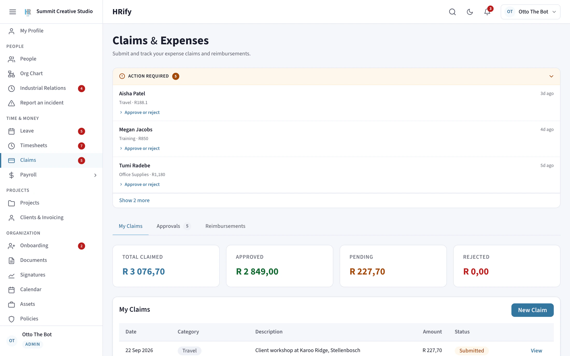Click the Leave calendar icon
The width and height of the screenshot is (570, 356).
click(11, 131)
